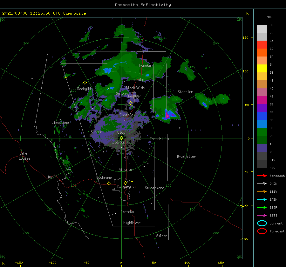Click the Lacombe city label
286x267 pixels.
[137, 80]
